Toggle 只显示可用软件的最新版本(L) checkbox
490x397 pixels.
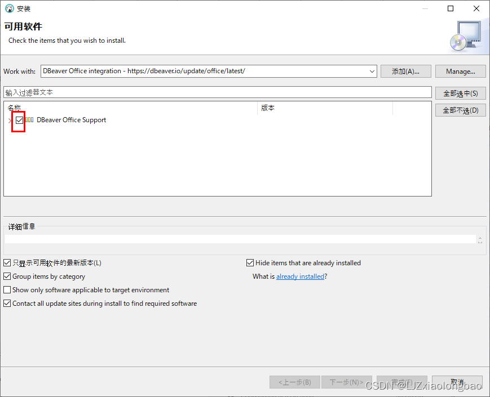click(x=7, y=263)
